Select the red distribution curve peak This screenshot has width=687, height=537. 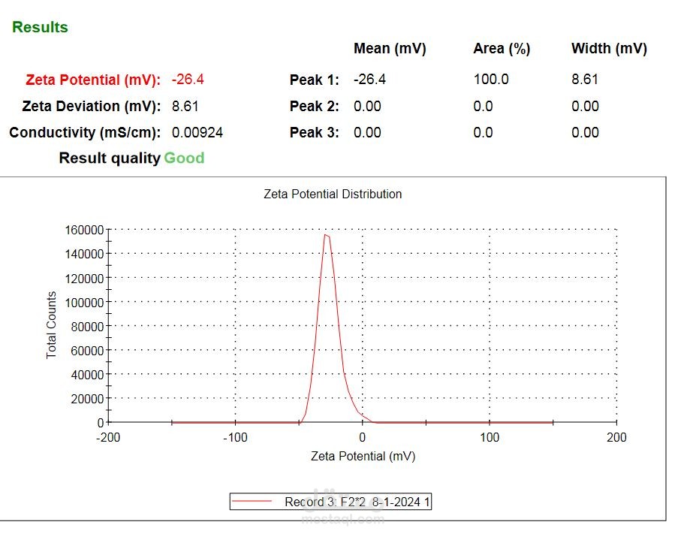point(327,235)
